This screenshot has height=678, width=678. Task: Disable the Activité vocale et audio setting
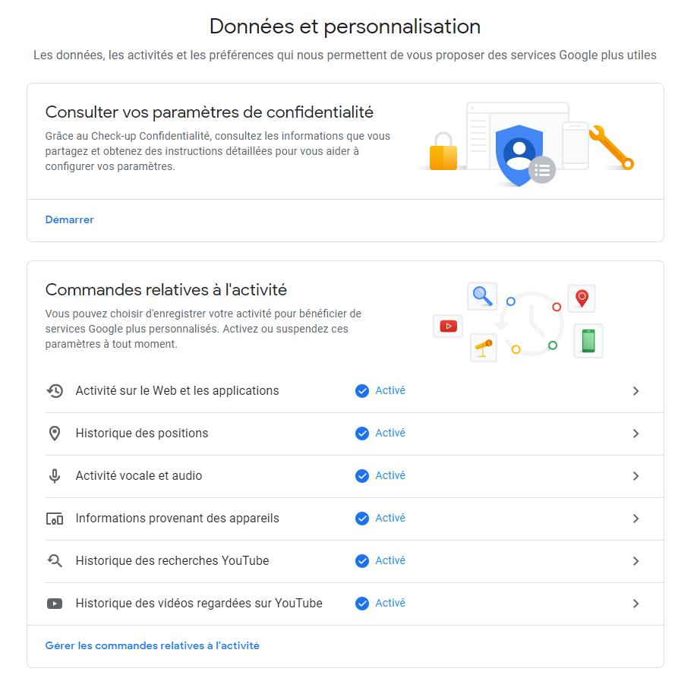(x=636, y=475)
